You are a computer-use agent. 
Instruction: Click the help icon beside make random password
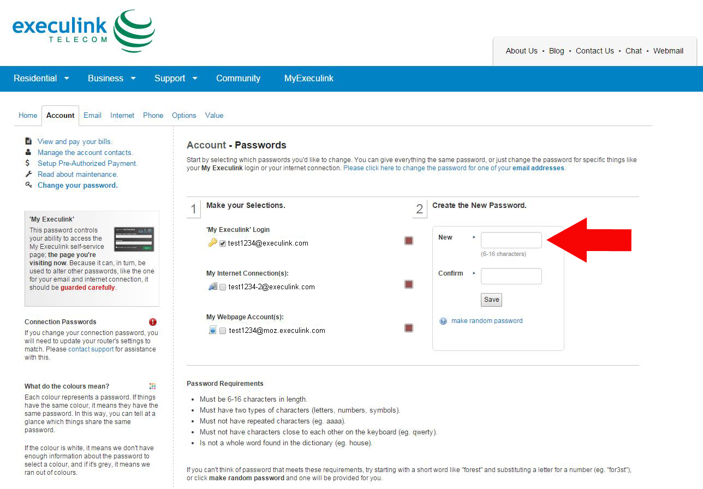coord(443,321)
